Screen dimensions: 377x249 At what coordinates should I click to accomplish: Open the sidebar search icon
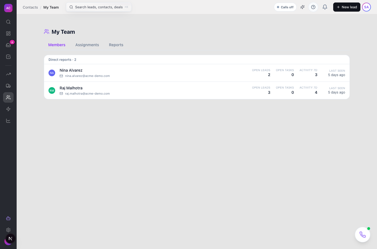point(8,22)
